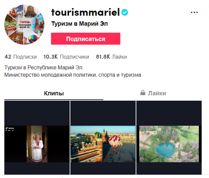This screenshot has width=209, height=178.
Task: Click the red-white balloon in the middle clip
Action: pos(115,142)
